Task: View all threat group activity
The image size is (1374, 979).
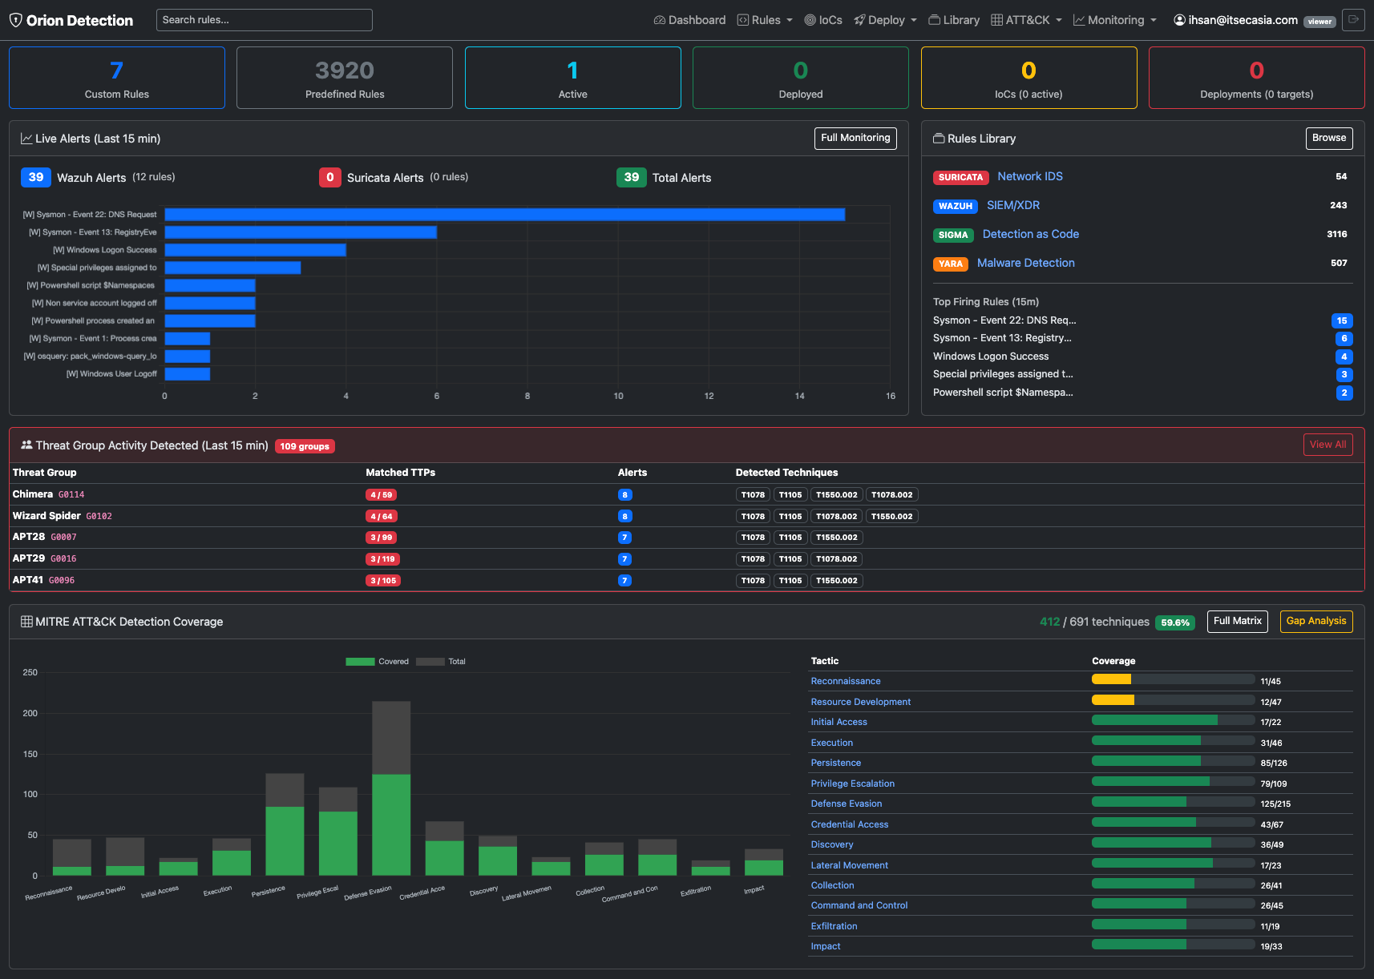Action: [1328, 445]
